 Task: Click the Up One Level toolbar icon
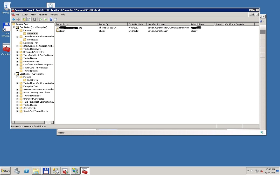[24, 19]
